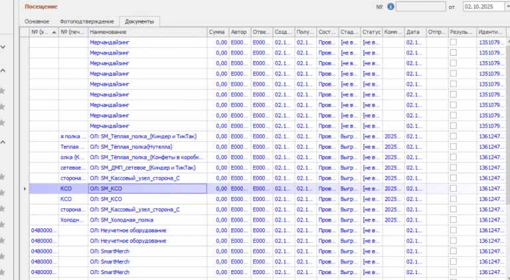Select the Документы tab
Viewport: 510px width, 280px height.
click(x=139, y=21)
